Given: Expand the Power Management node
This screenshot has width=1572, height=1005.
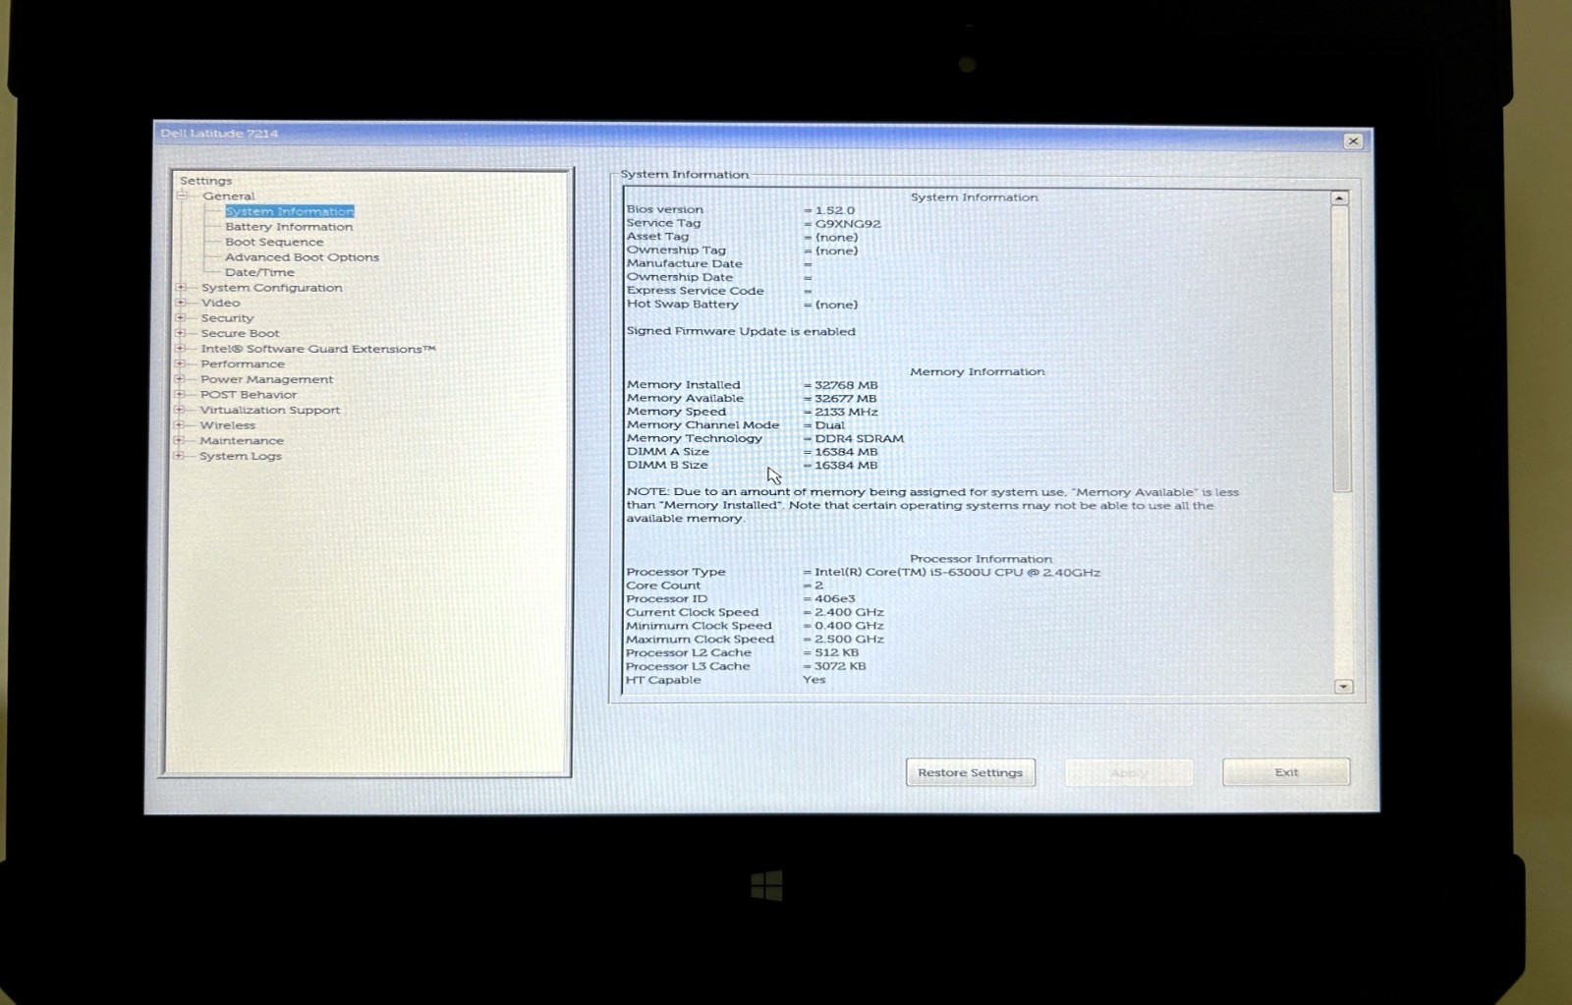Looking at the screenshot, I should pyautogui.click(x=180, y=378).
